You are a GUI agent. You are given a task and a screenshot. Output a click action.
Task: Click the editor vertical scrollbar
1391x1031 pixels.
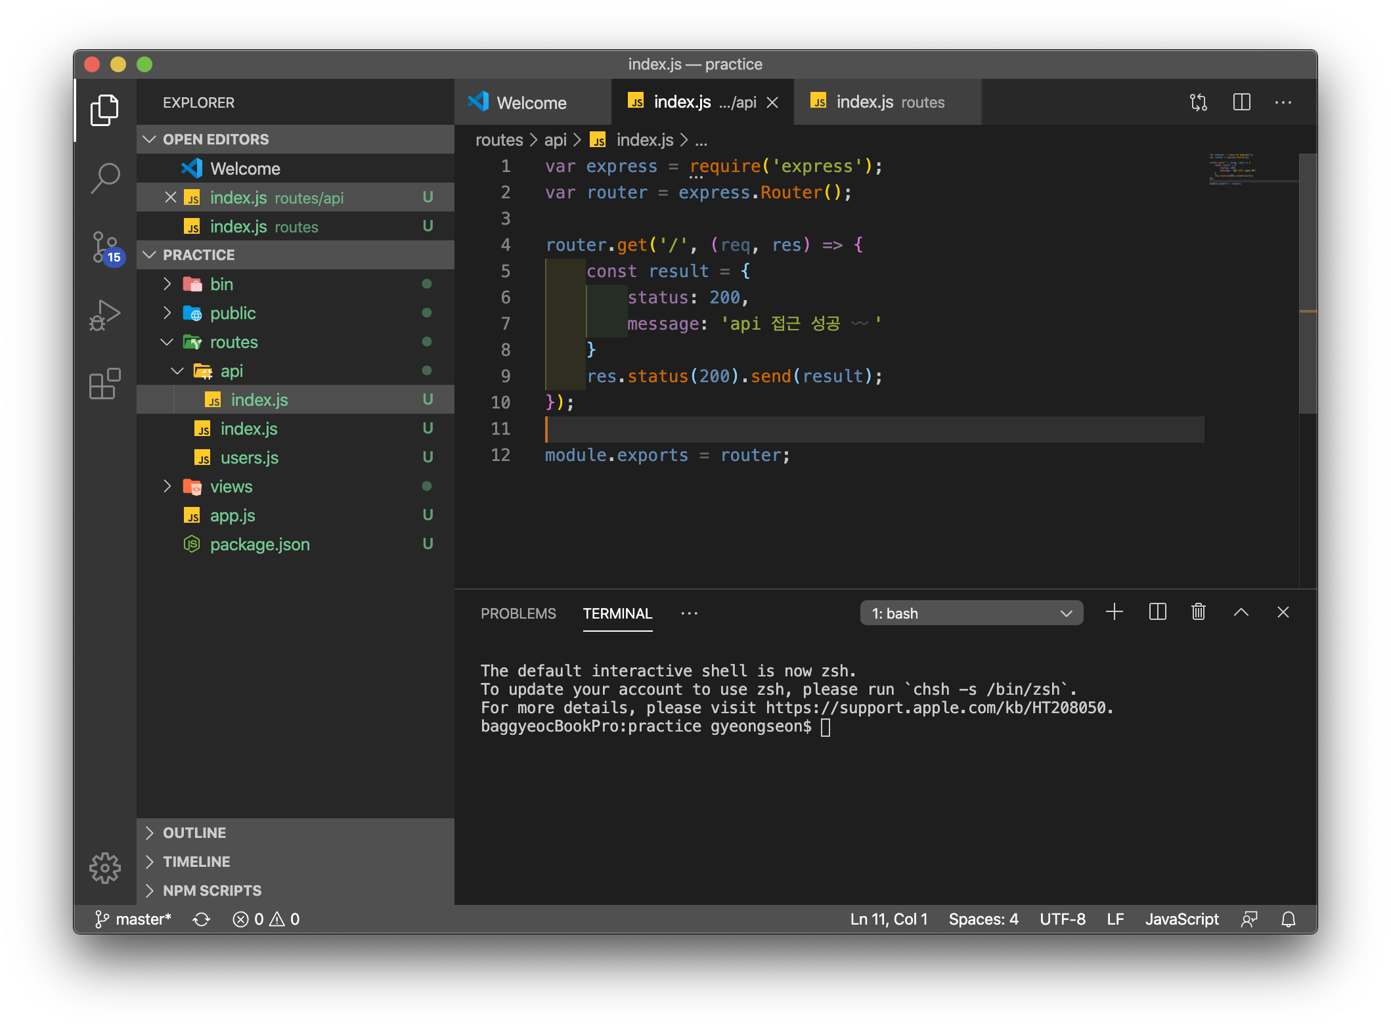click(1308, 284)
